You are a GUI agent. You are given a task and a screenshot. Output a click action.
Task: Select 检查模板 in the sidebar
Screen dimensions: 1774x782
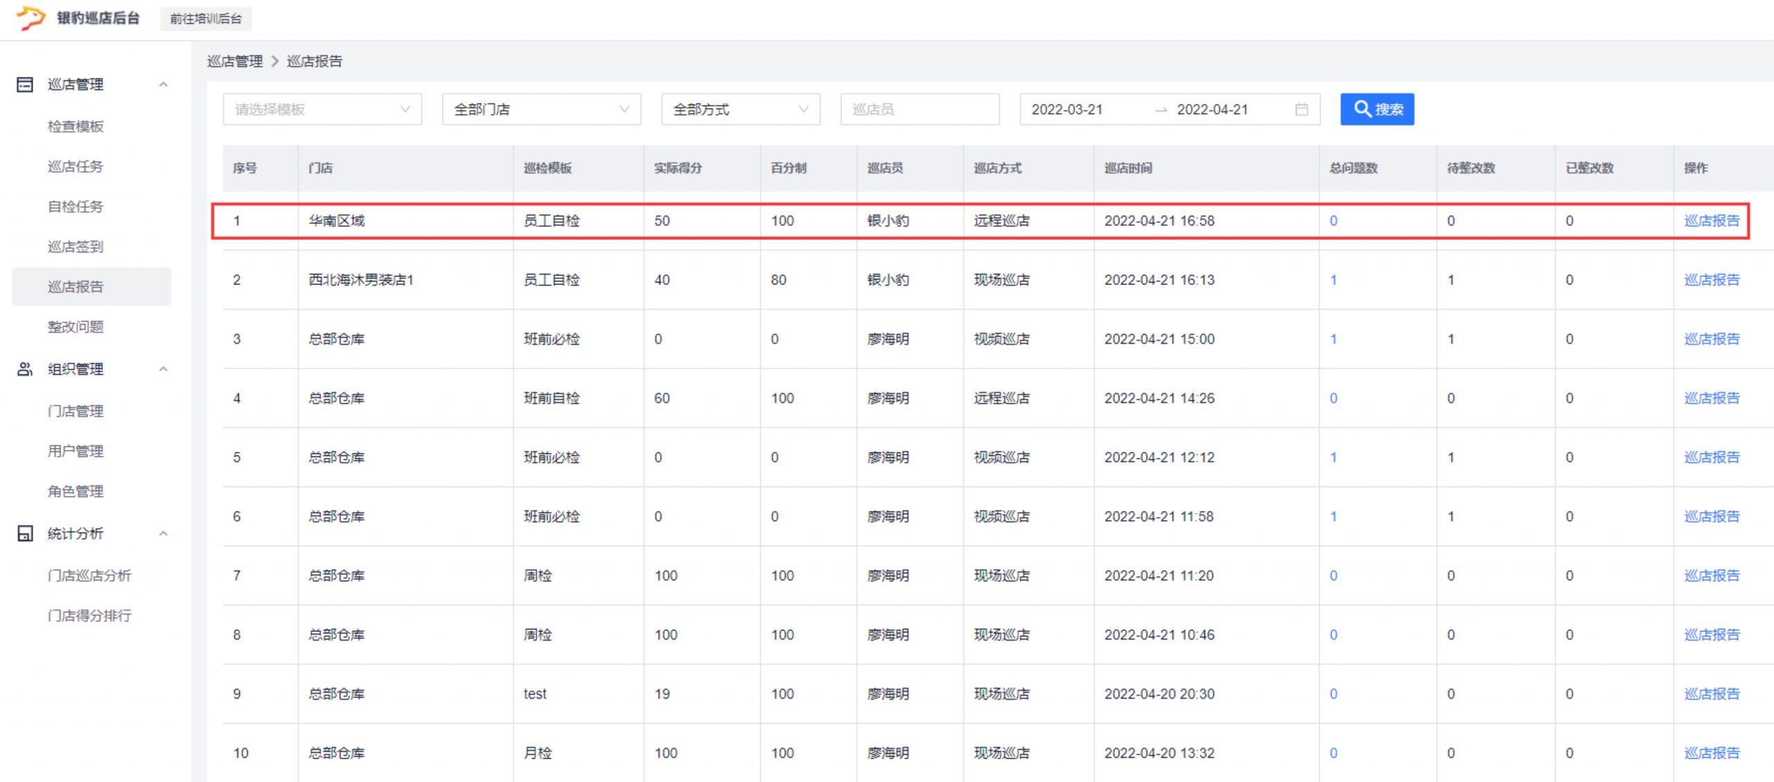tap(76, 126)
